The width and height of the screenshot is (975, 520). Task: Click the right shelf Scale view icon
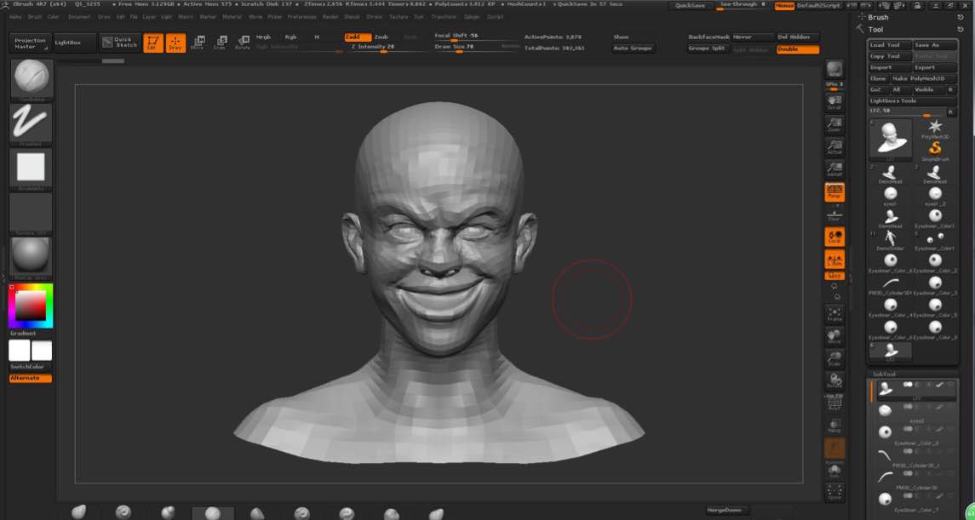(x=834, y=359)
